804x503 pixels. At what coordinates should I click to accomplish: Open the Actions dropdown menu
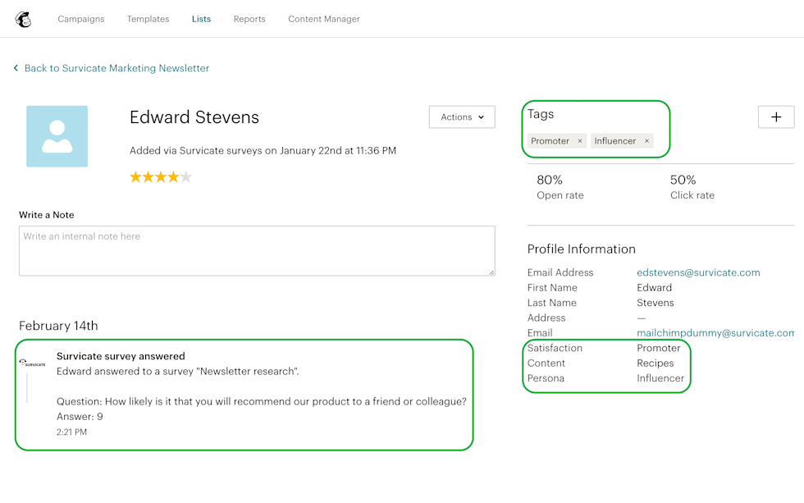click(x=461, y=117)
